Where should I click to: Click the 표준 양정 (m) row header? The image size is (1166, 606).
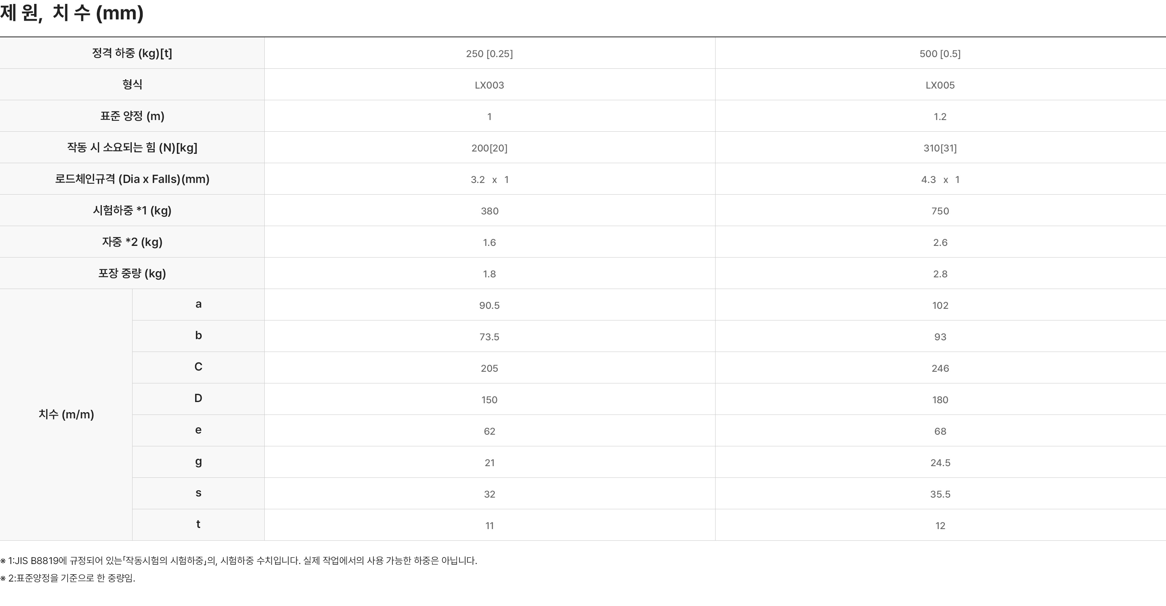(132, 116)
